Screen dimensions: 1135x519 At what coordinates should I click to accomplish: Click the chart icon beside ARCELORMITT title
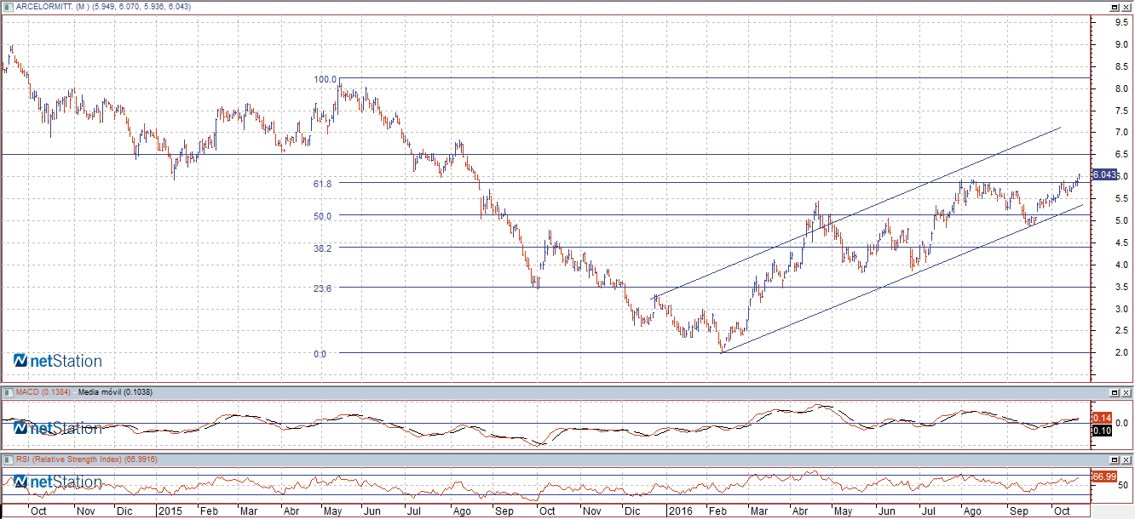point(8,7)
